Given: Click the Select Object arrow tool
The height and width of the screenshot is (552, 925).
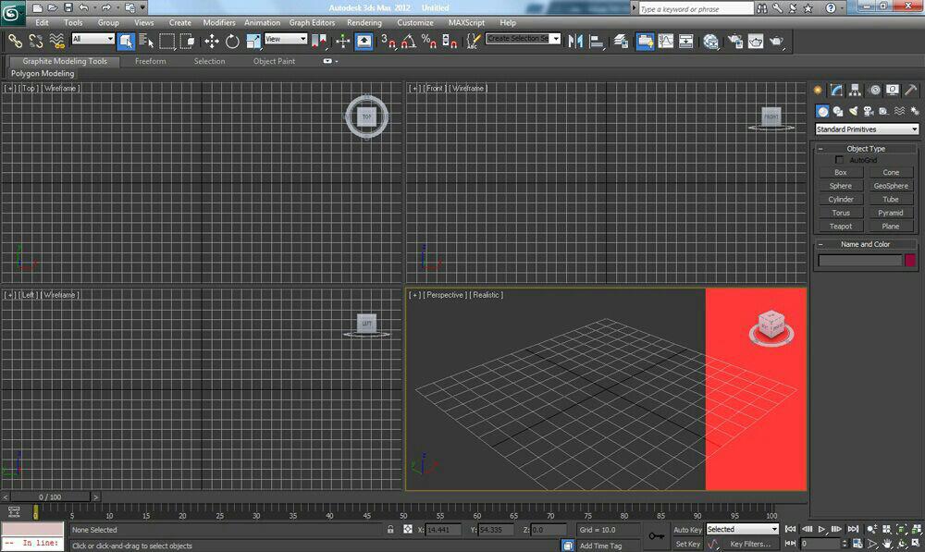Looking at the screenshot, I should tap(126, 41).
